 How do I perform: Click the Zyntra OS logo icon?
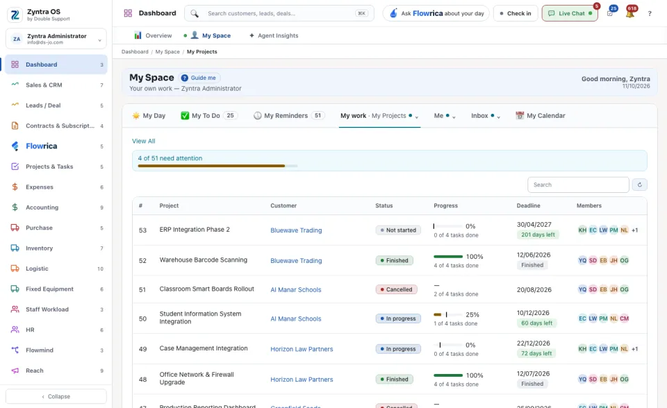point(15,15)
